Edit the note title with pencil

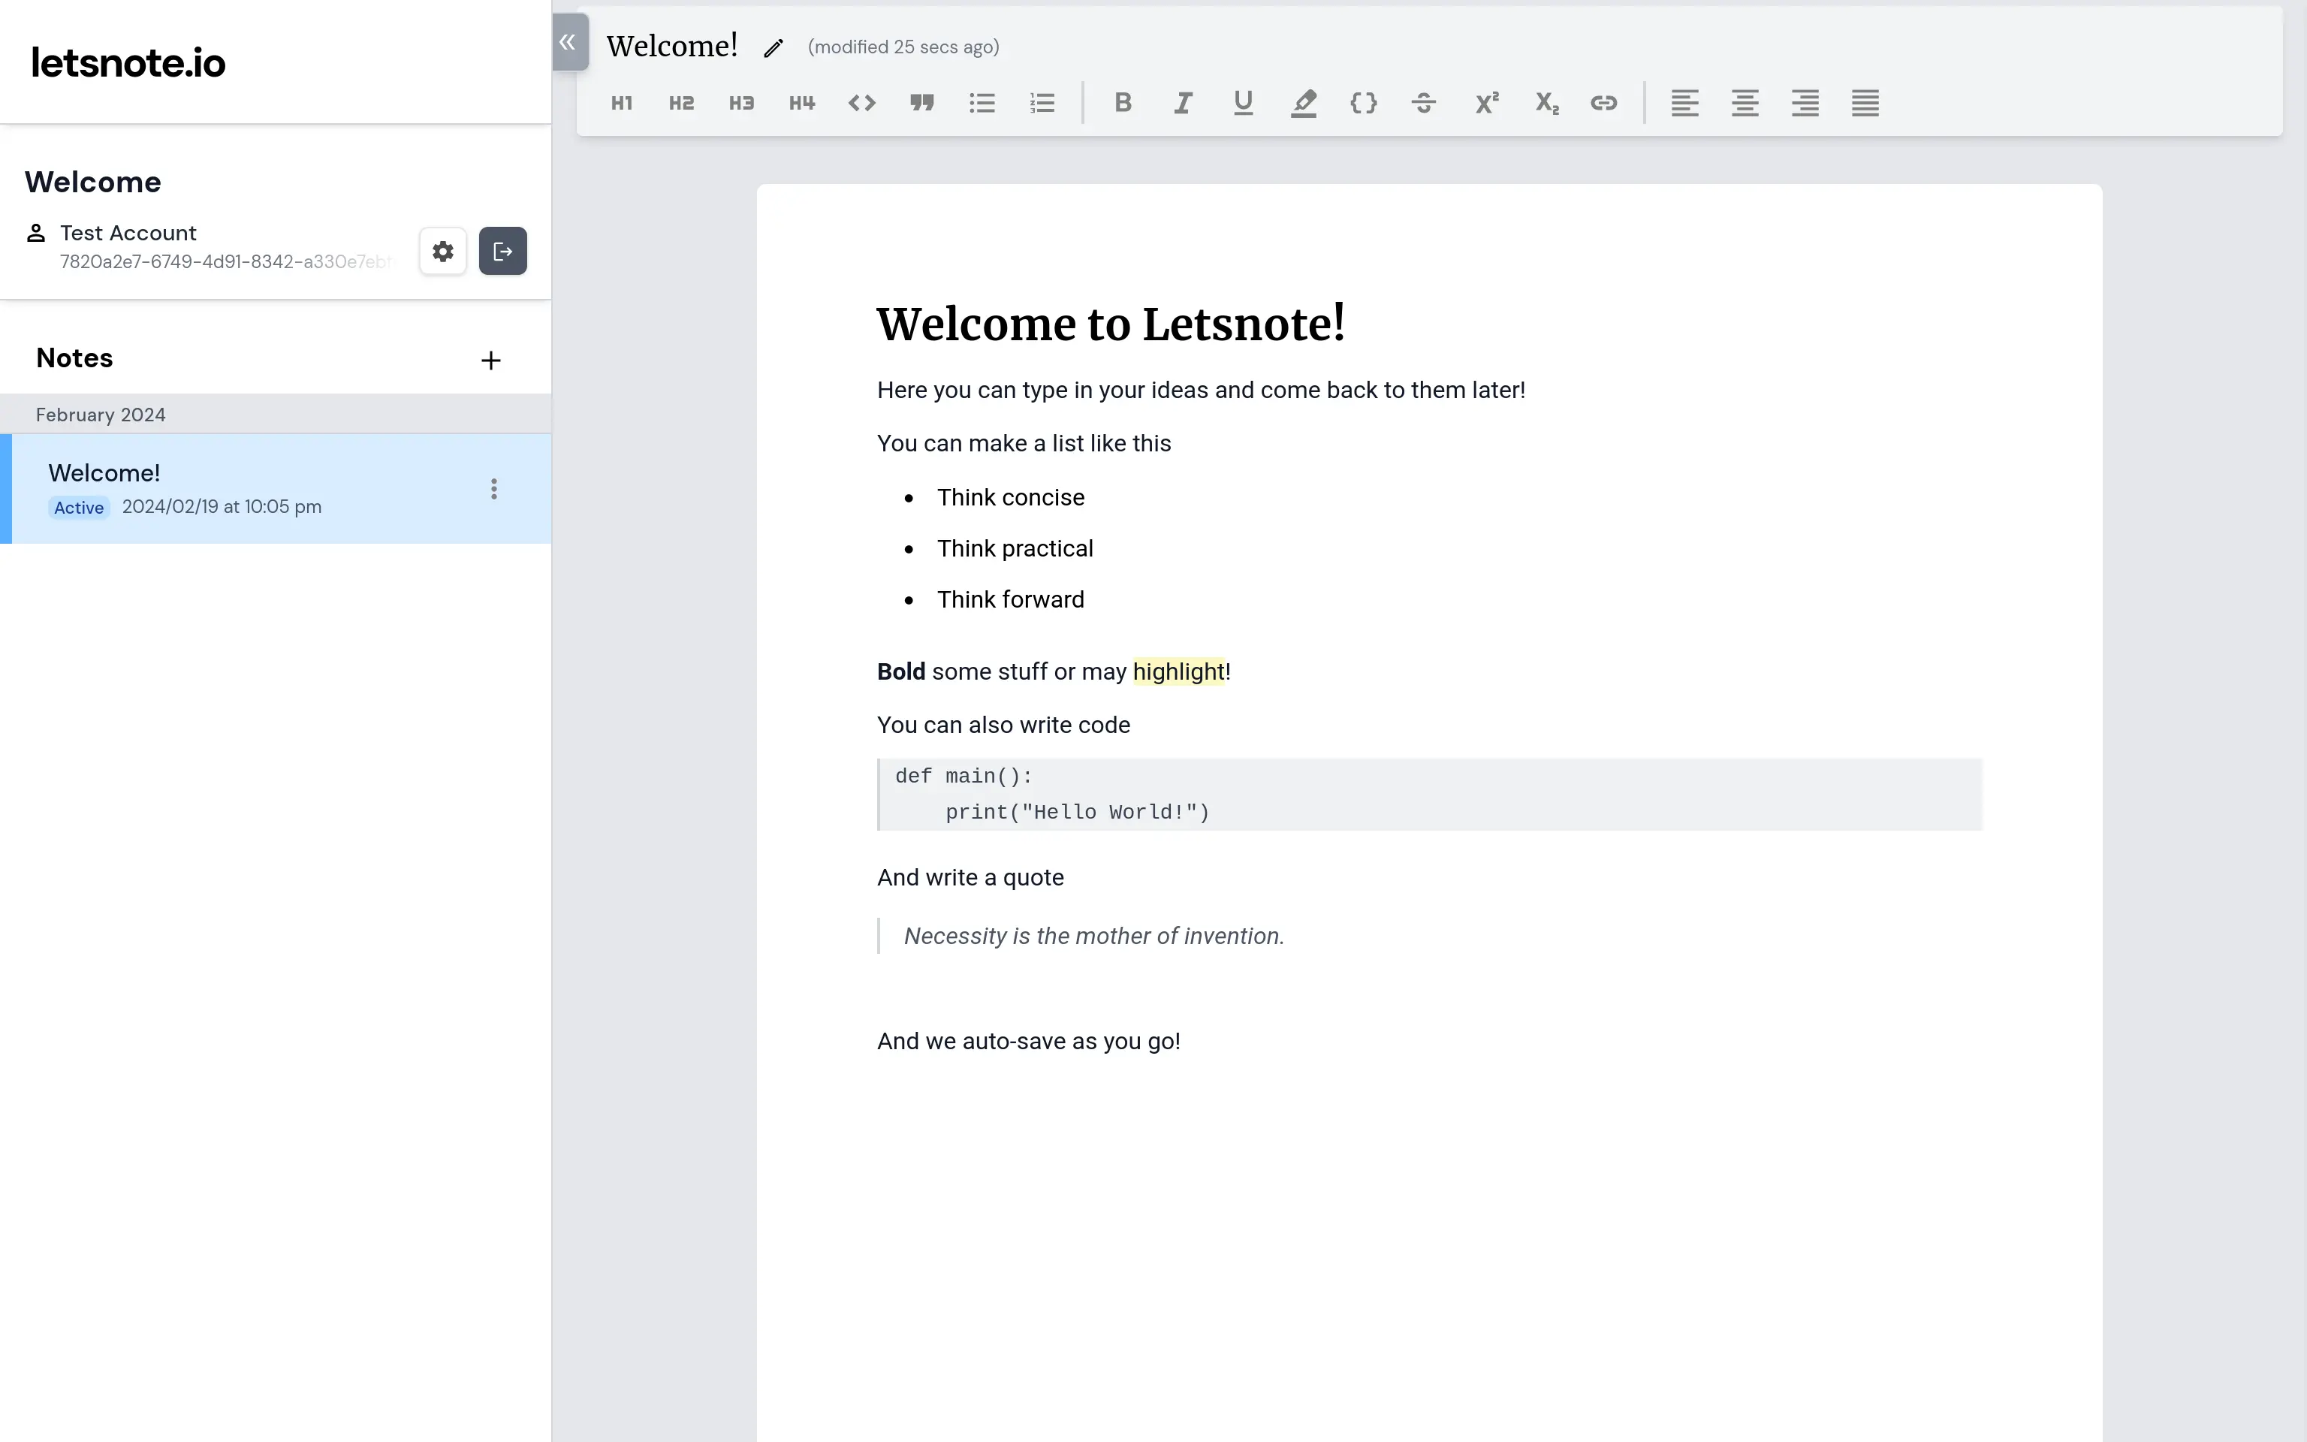pos(774,47)
